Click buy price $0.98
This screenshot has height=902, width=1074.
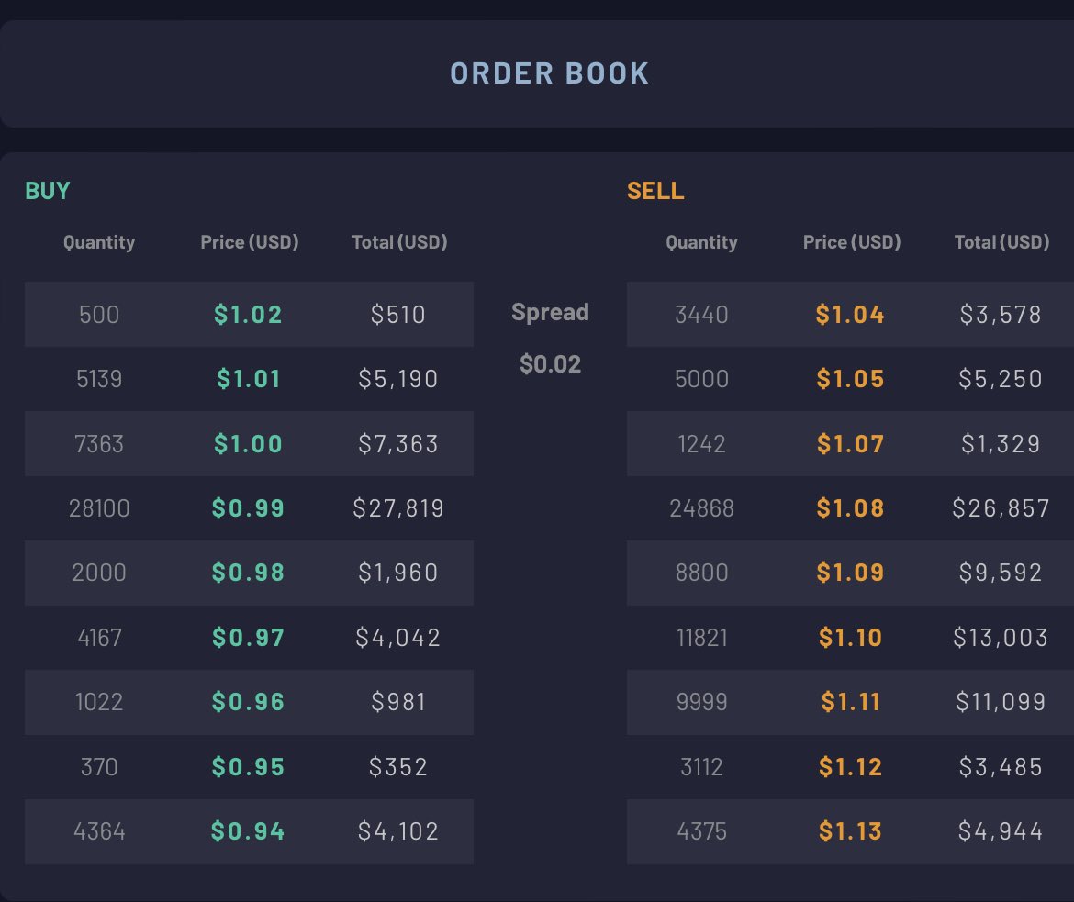248,573
